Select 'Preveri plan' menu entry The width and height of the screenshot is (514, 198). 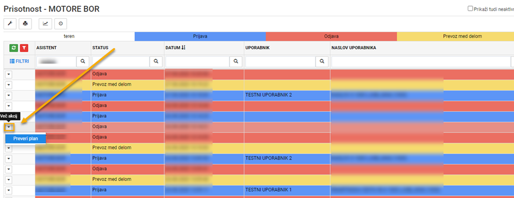(26, 138)
